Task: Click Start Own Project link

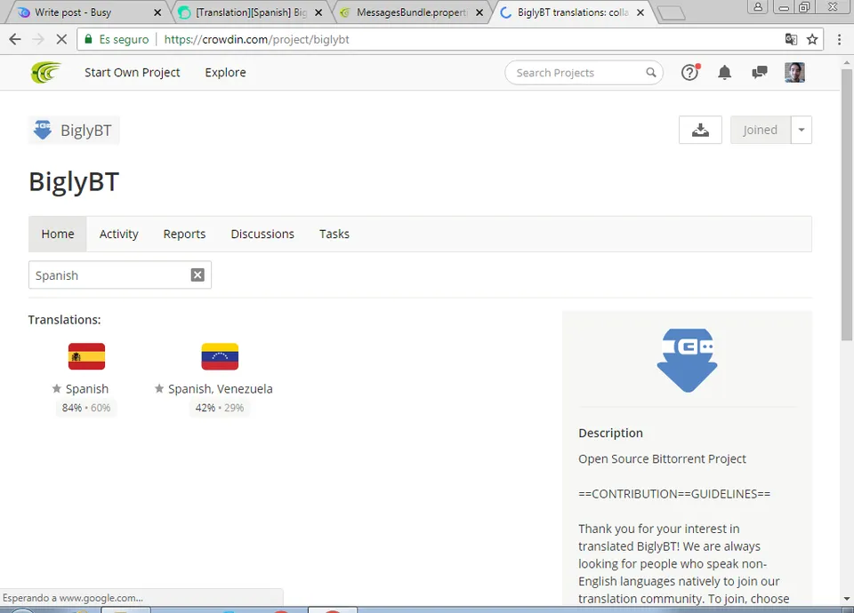Action: pos(133,72)
